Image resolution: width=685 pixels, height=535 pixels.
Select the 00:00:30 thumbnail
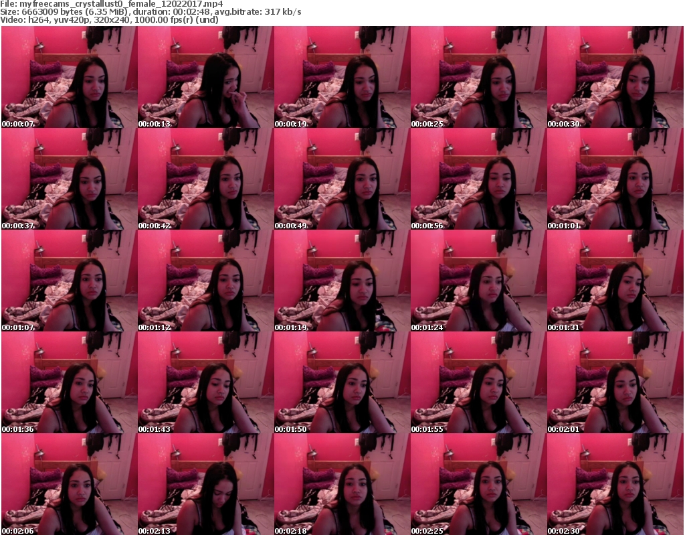tap(615, 77)
